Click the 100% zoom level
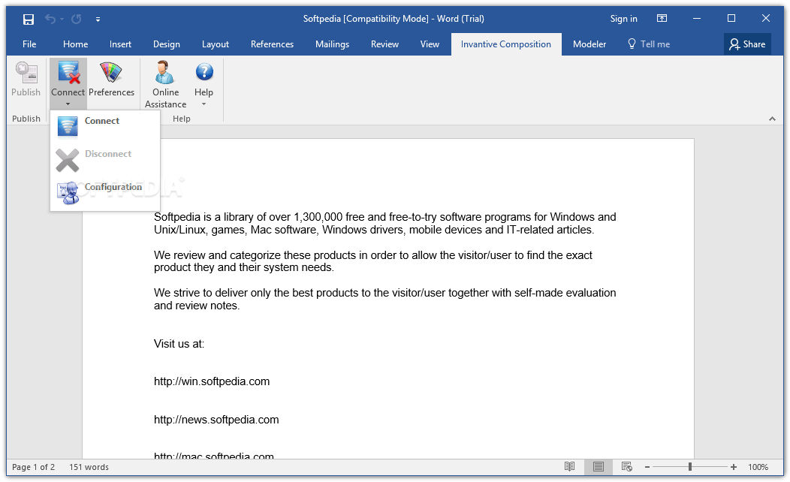The width and height of the screenshot is (790, 482). 758,468
